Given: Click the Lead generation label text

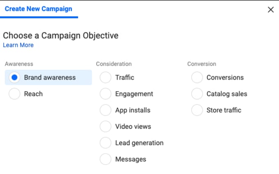Looking at the screenshot, I should [139, 143].
